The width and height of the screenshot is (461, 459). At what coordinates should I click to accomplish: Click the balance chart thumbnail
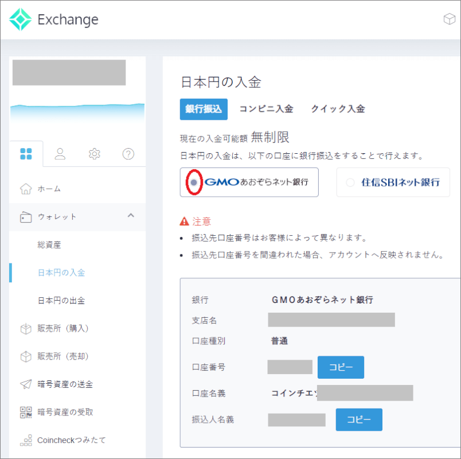(x=77, y=112)
